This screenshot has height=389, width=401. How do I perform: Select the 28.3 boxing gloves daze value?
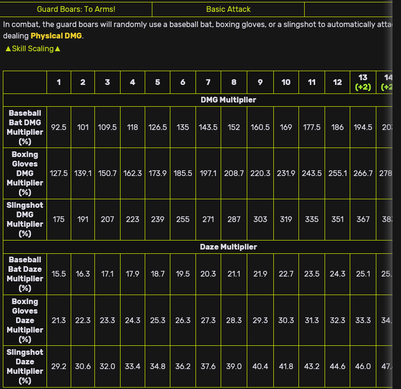(x=234, y=320)
